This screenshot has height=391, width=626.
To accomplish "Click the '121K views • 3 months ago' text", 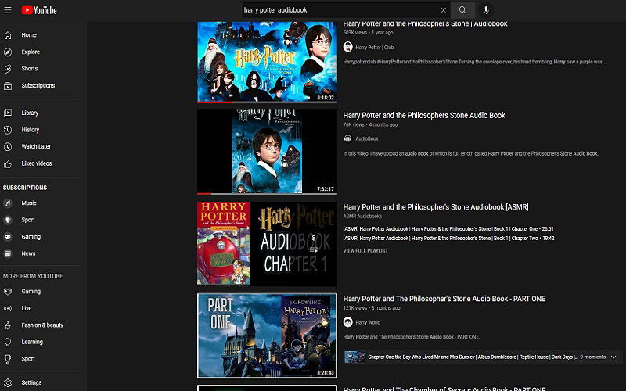I will point(371,308).
